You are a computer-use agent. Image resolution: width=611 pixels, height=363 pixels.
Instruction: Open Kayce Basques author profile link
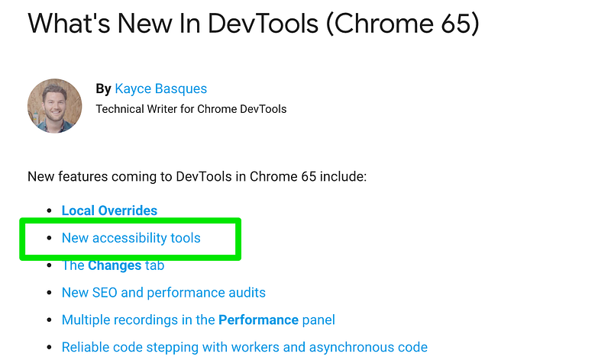pyautogui.click(x=161, y=88)
